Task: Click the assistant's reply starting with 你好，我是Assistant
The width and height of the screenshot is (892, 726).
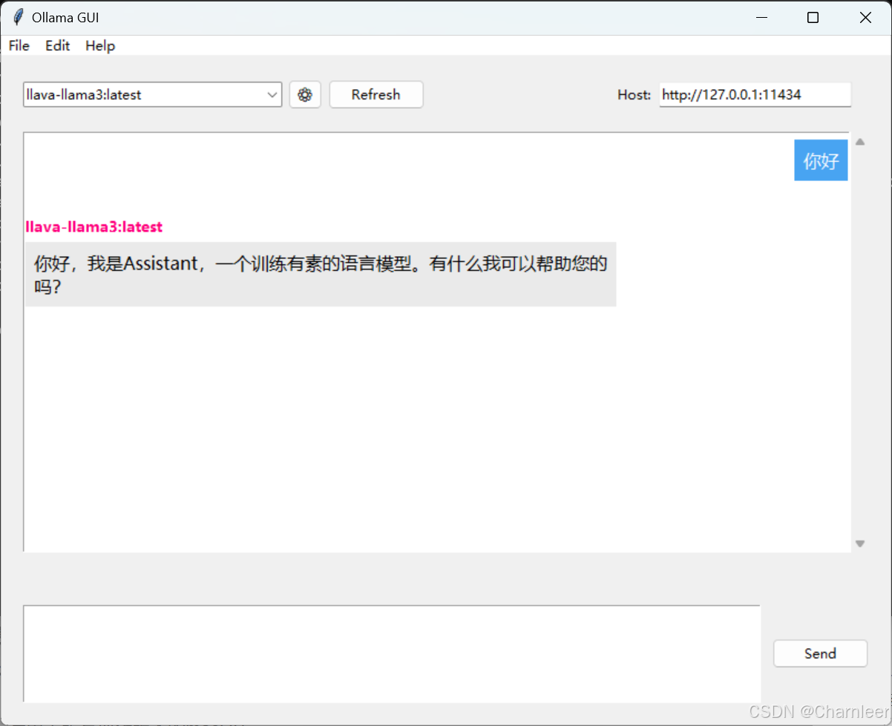Action: pyautogui.click(x=321, y=274)
